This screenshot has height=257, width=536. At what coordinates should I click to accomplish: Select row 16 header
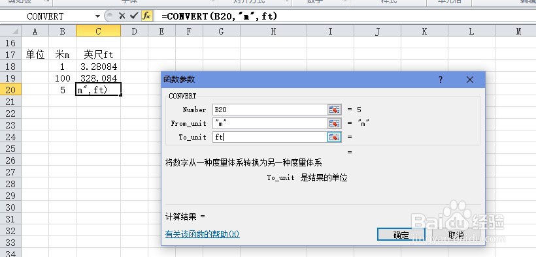coord(10,42)
